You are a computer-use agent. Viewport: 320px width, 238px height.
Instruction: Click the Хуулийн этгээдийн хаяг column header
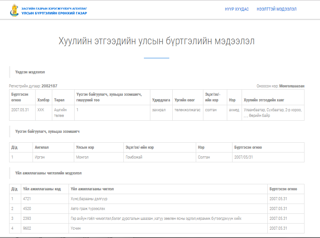point(264,100)
